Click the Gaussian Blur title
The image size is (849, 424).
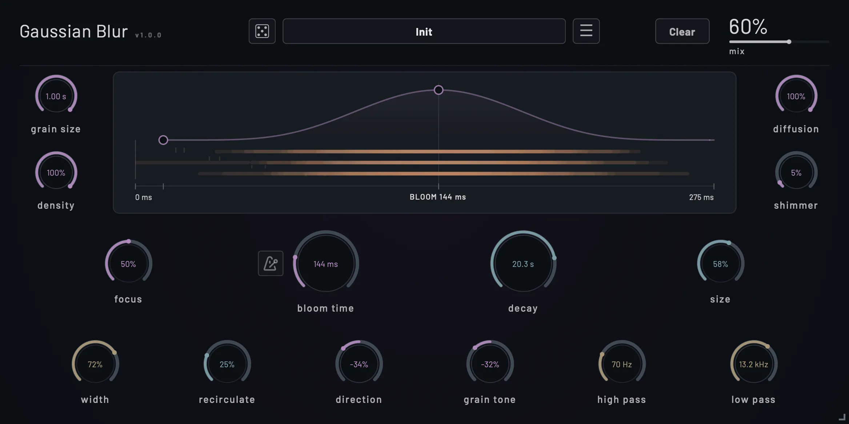tap(74, 31)
